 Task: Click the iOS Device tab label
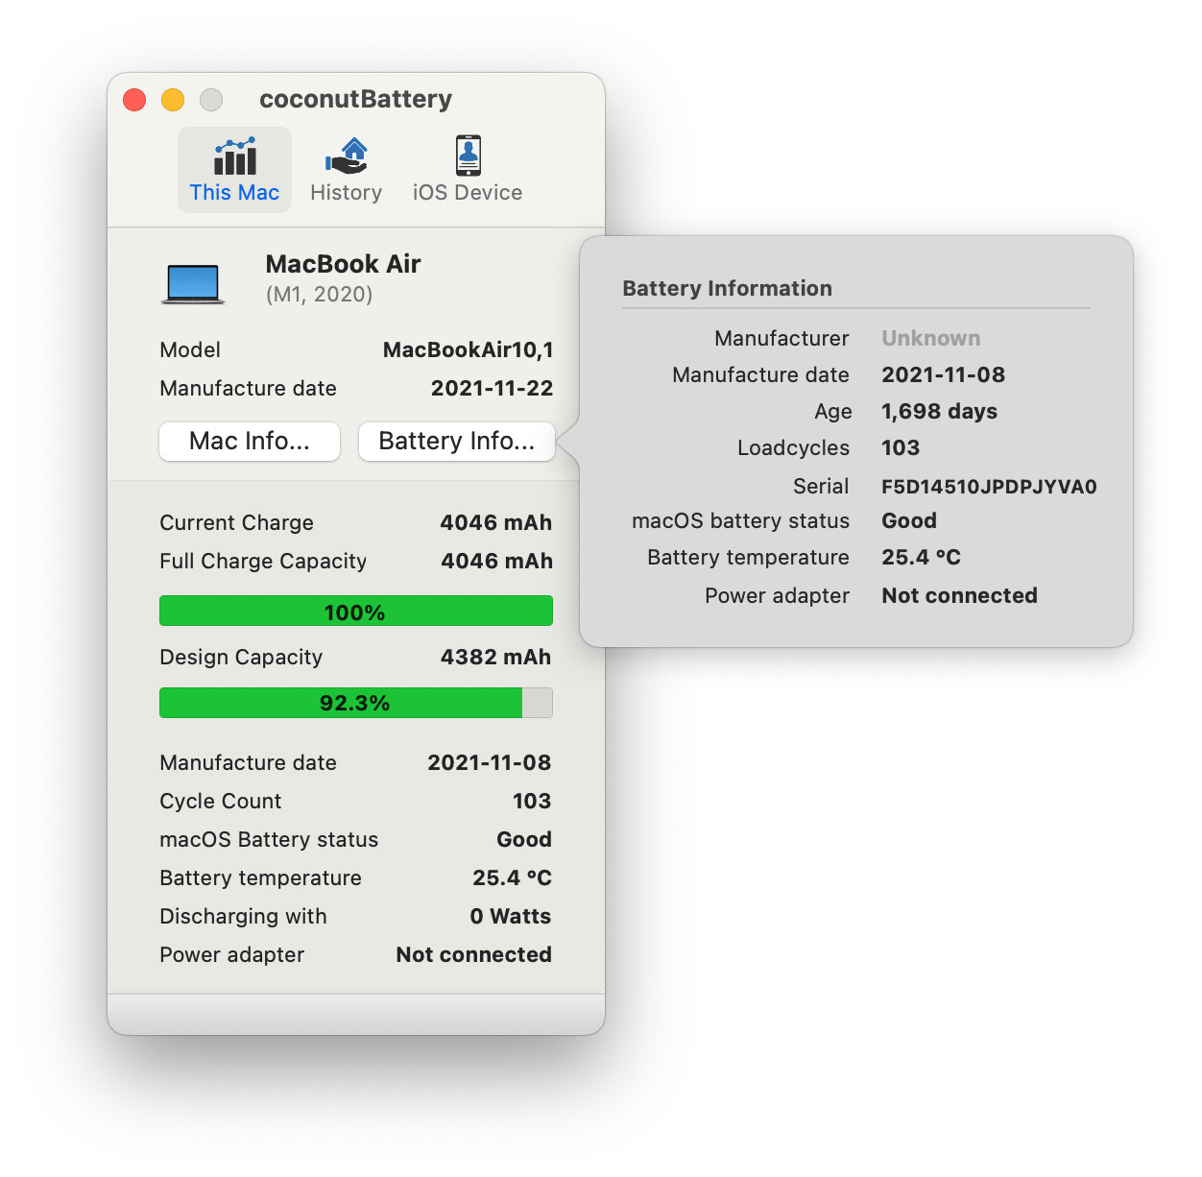tap(468, 192)
